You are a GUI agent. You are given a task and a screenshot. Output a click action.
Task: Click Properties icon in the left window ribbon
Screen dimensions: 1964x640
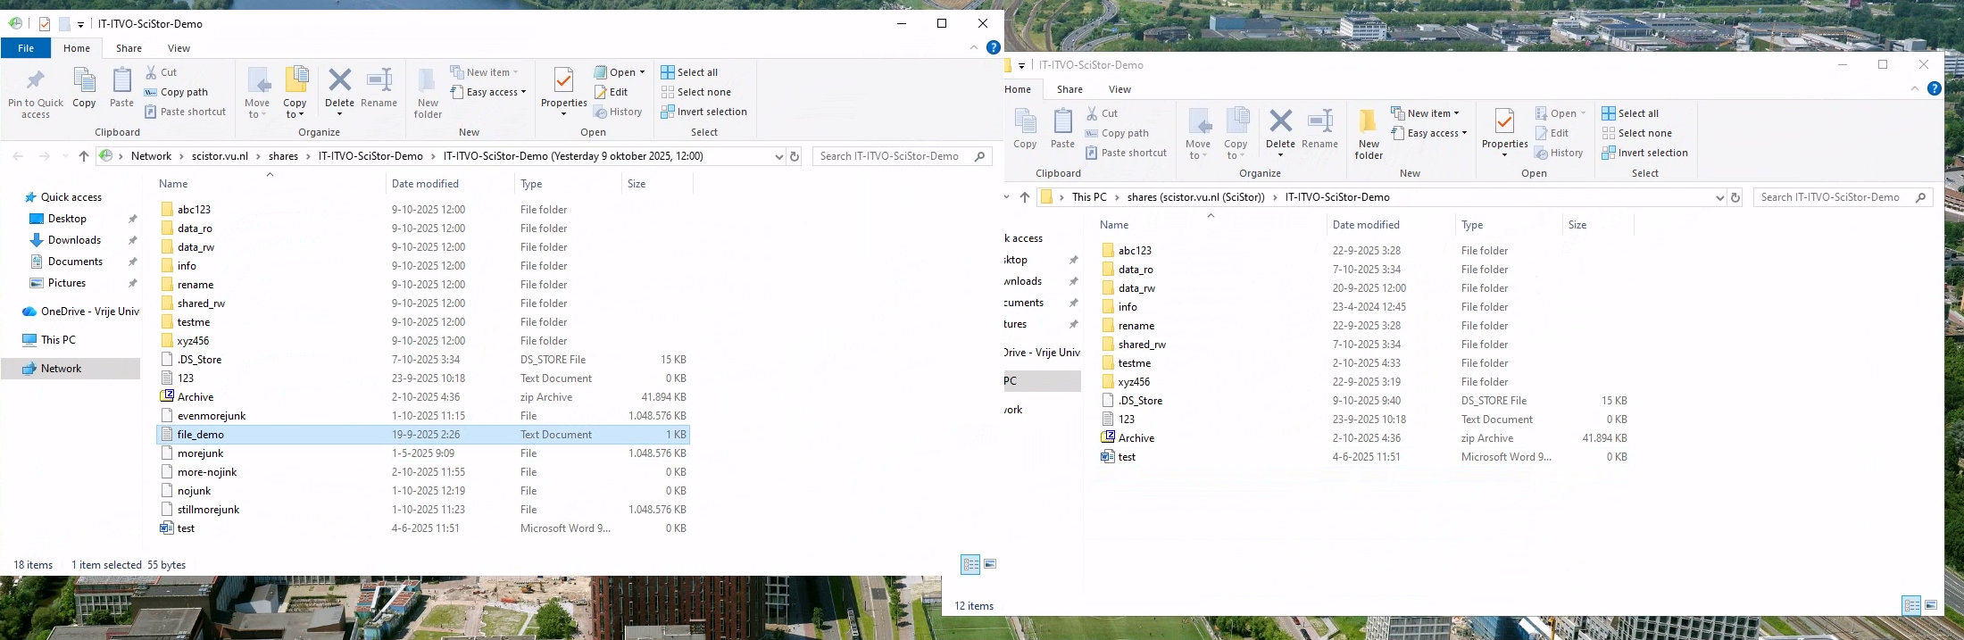[x=563, y=81]
